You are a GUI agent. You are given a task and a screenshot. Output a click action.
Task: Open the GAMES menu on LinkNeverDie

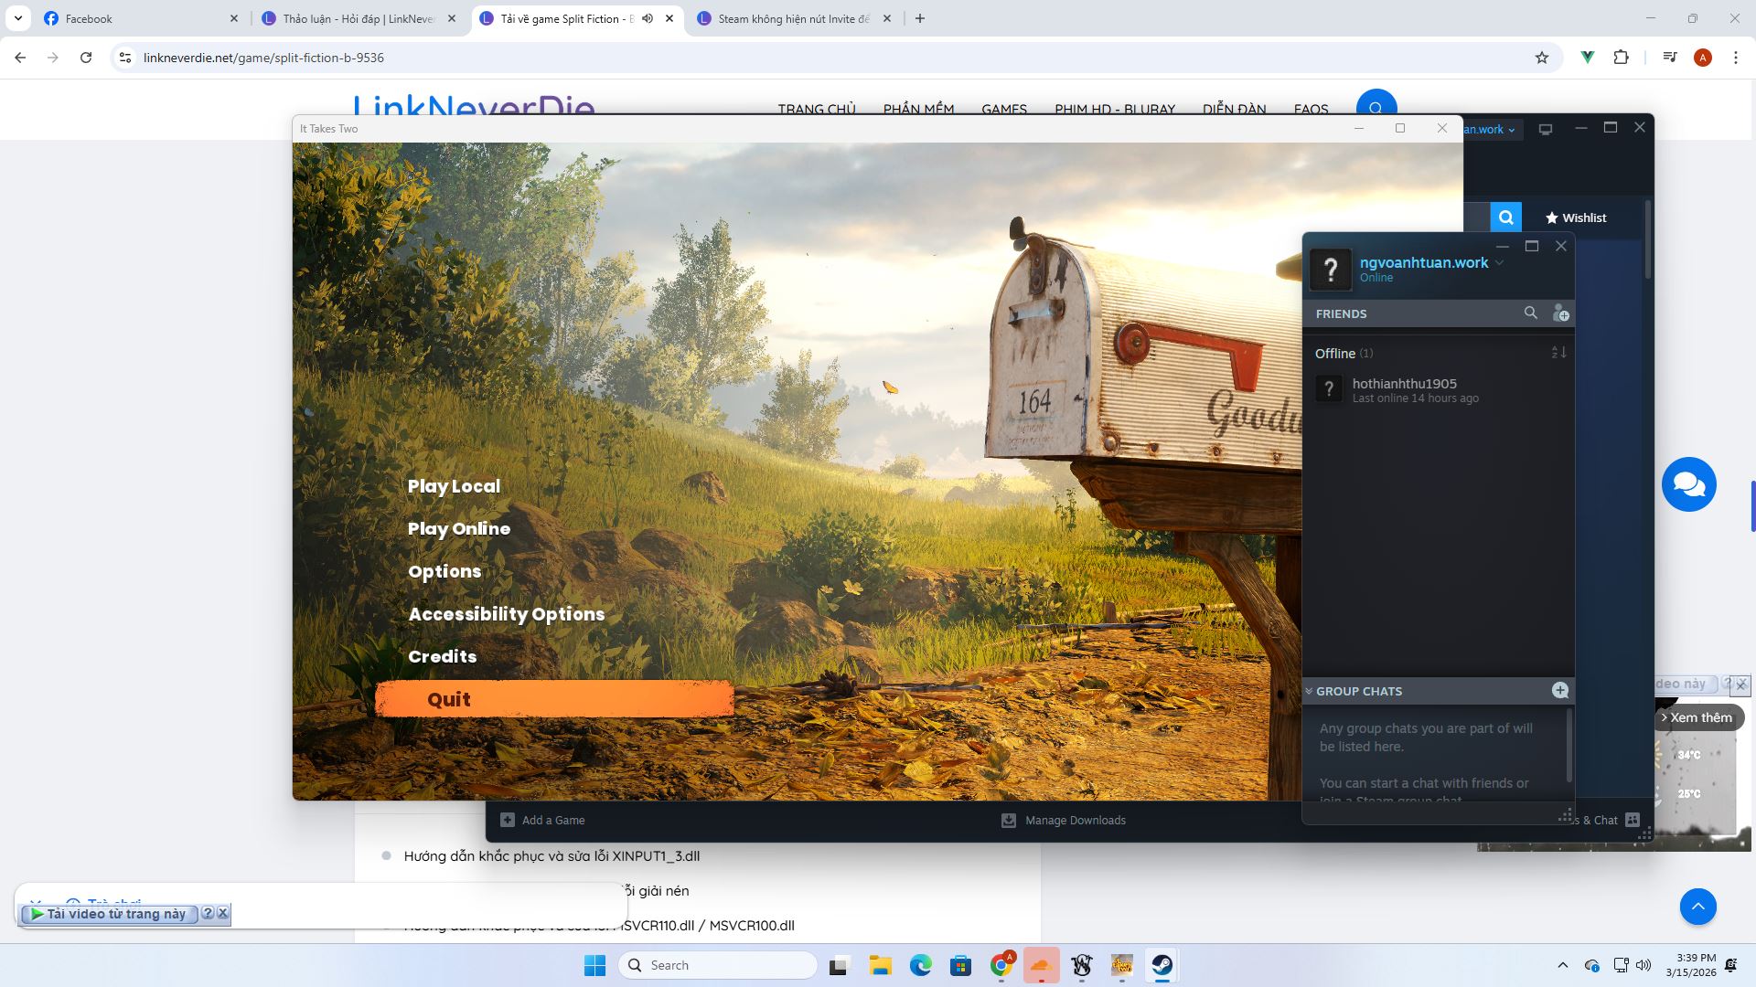(x=1003, y=109)
